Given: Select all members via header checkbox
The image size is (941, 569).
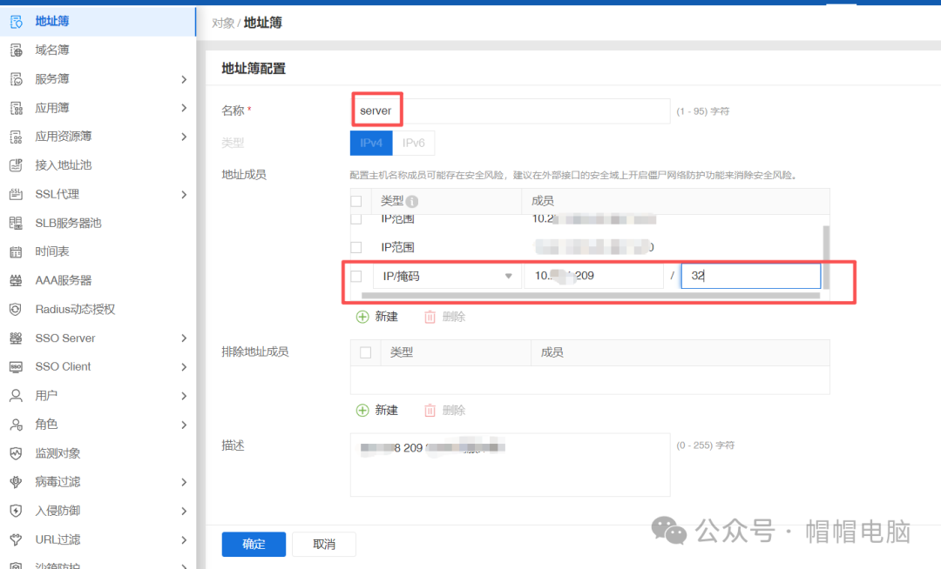Looking at the screenshot, I should click(x=355, y=200).
